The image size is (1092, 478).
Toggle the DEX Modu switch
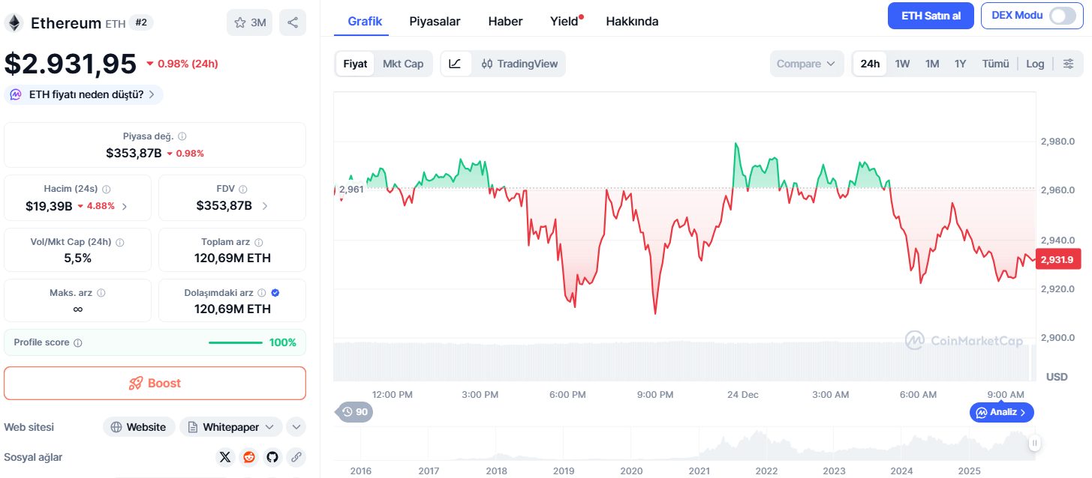1063,16
